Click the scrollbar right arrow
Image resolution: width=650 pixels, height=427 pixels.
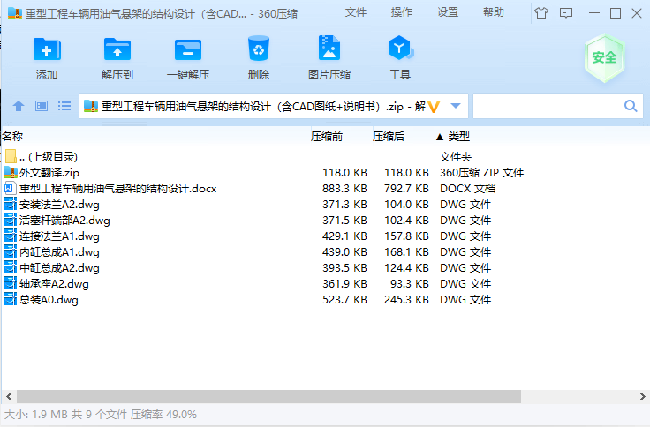click(x=642, y=396)
